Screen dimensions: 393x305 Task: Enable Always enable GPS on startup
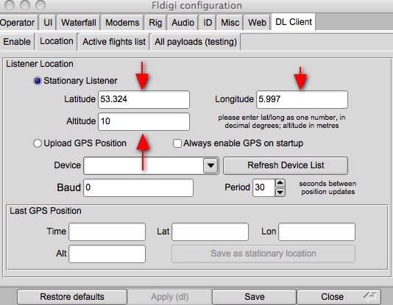[x=177, y=143]
